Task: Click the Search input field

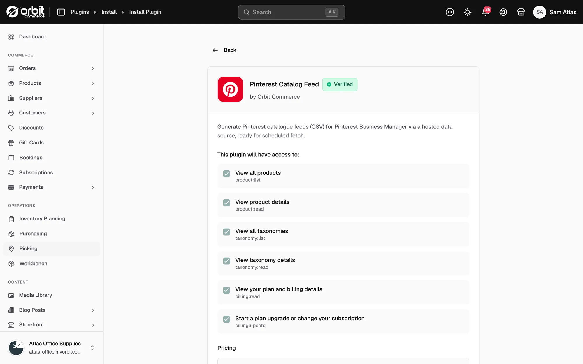Action: [x=291, y=12]
